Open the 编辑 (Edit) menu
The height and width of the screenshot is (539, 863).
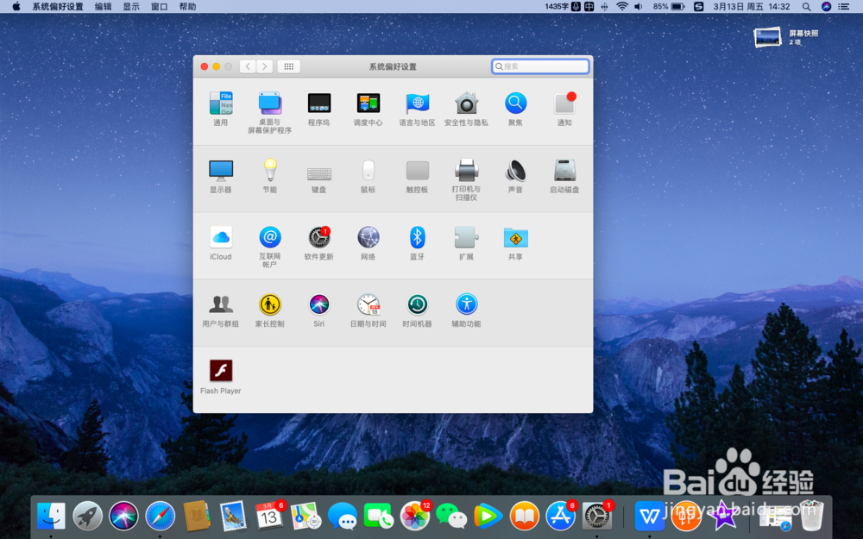point(103,7)
